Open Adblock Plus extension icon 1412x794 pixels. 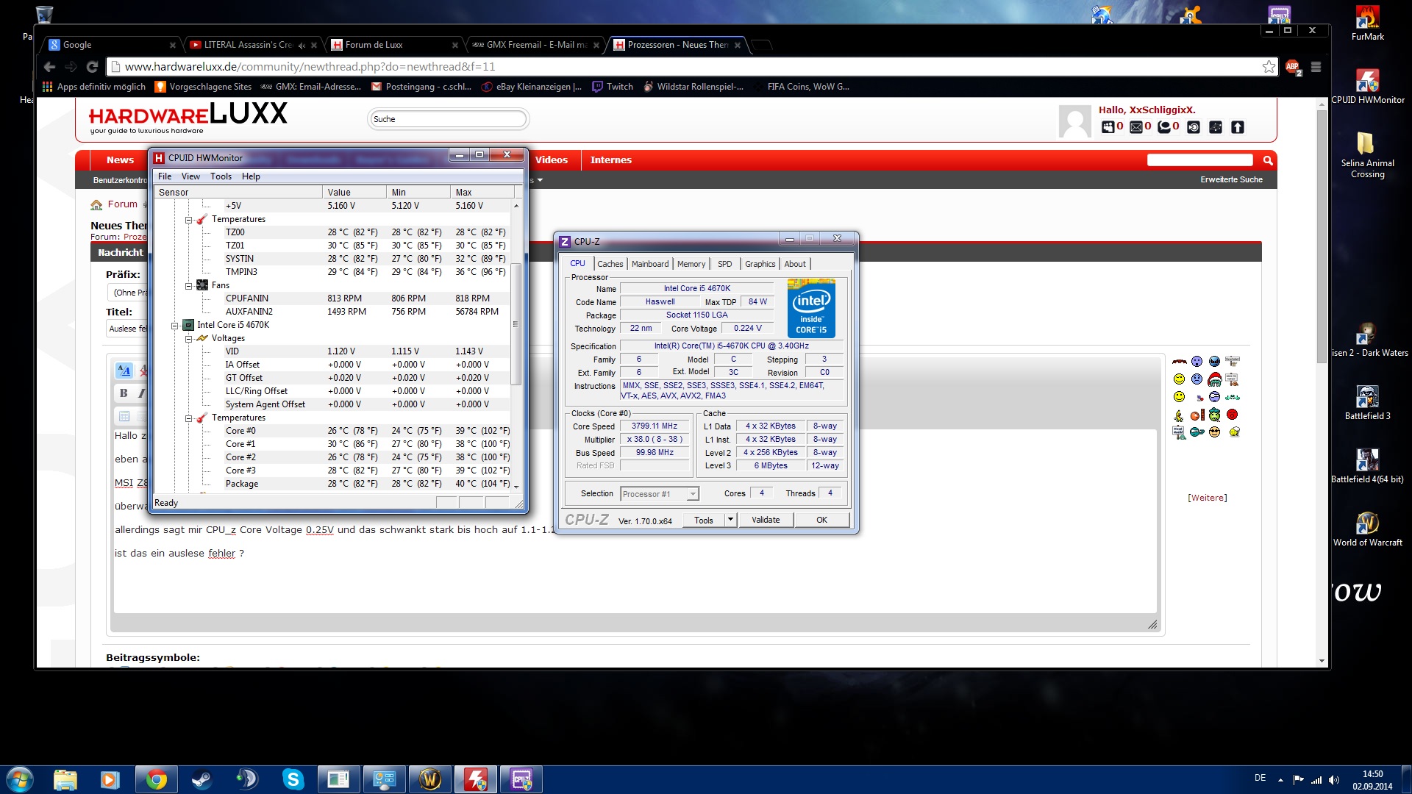[1292, 67]
